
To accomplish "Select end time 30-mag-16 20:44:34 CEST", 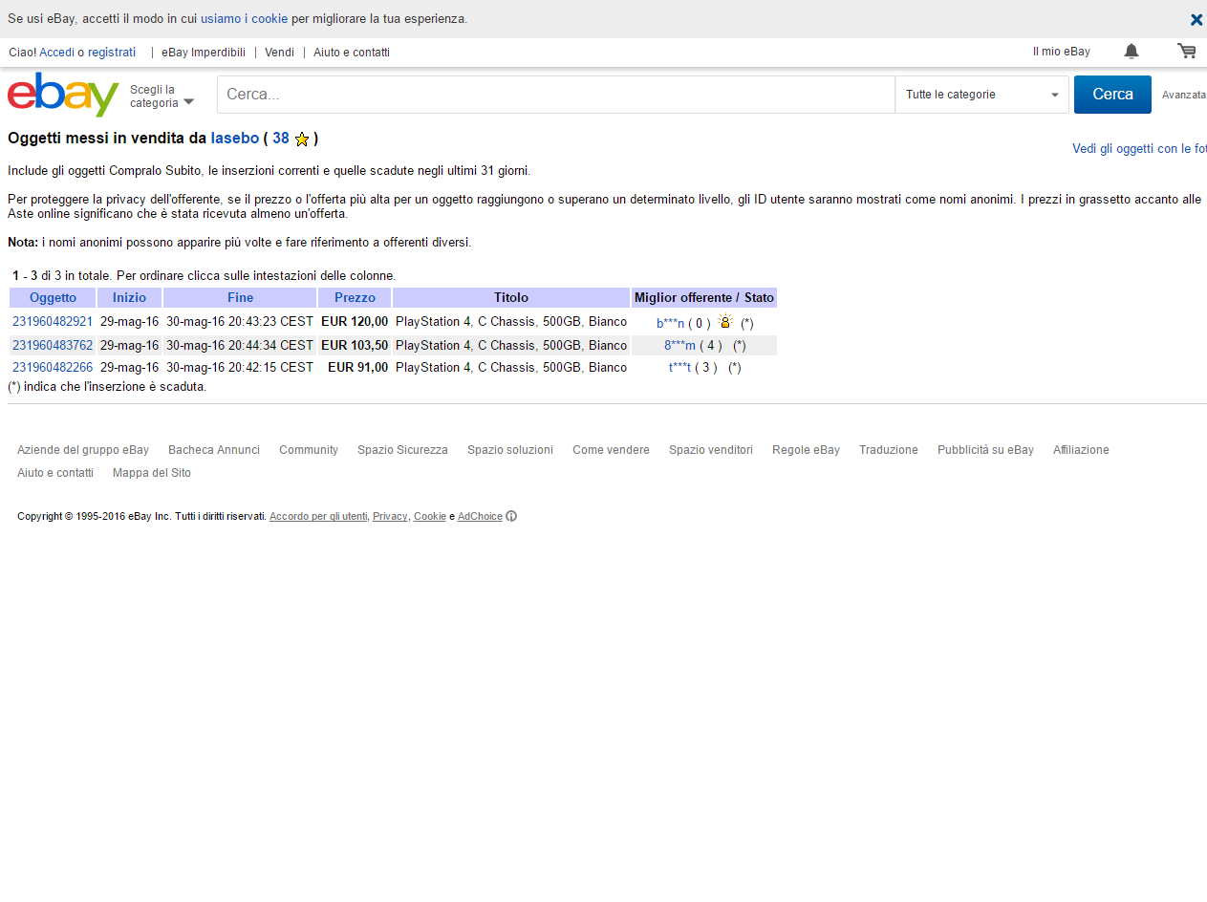I will coord(240,346).
